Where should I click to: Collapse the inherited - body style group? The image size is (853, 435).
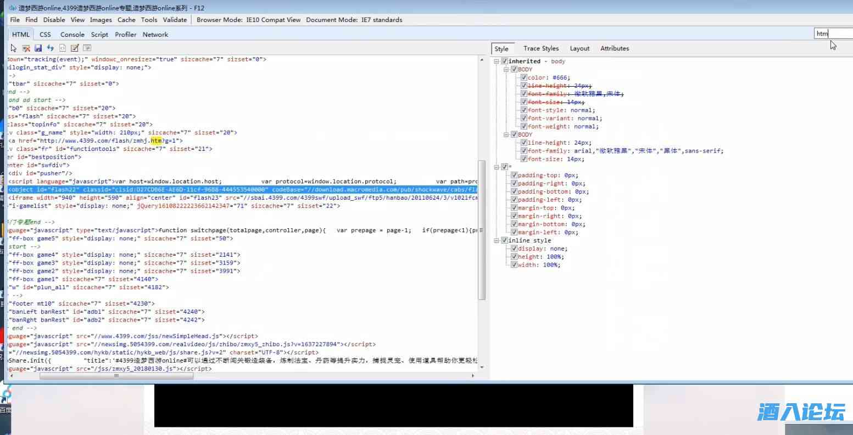click(x=497, y=61)
